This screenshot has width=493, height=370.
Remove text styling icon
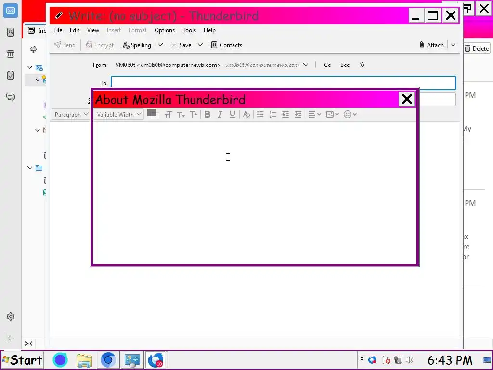pos(246,114)
